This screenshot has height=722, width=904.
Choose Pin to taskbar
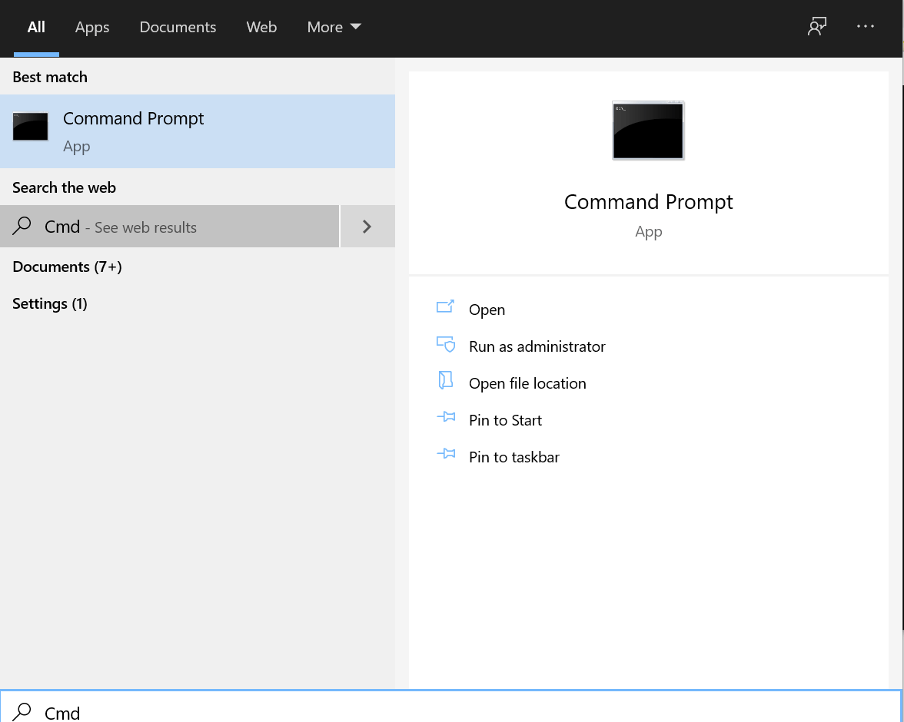tap(513, 457)
